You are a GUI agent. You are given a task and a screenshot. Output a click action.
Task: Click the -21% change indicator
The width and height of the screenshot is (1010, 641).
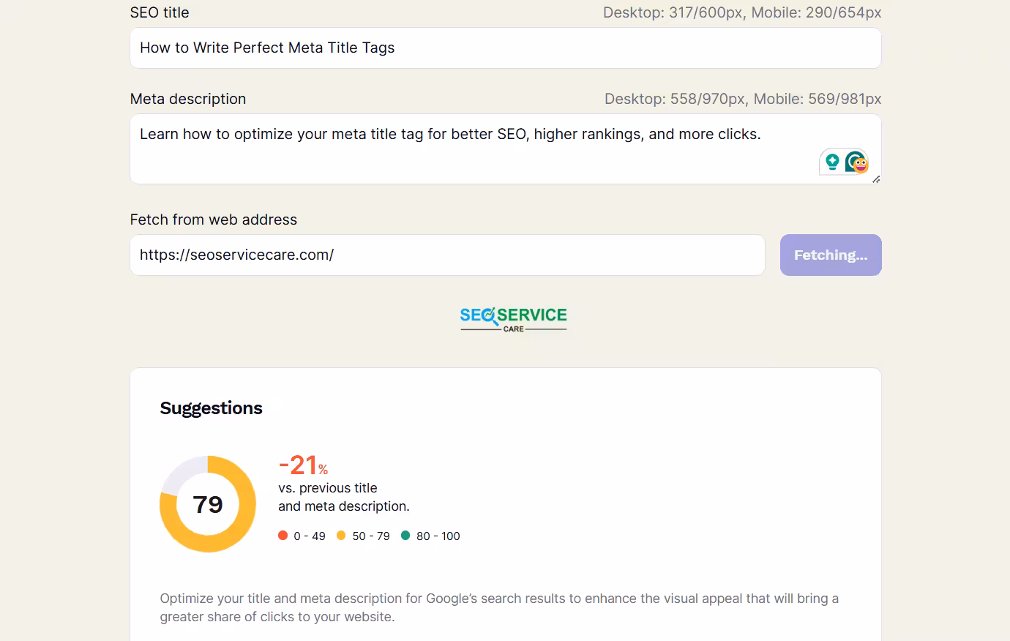[302, 465]
